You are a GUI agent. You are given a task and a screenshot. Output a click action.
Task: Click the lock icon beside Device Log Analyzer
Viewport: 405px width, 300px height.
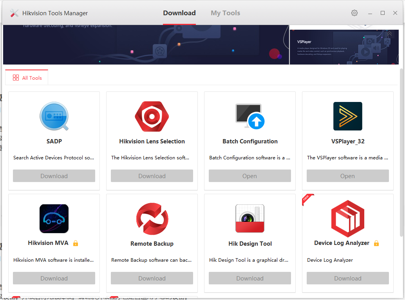click(376, 243)
